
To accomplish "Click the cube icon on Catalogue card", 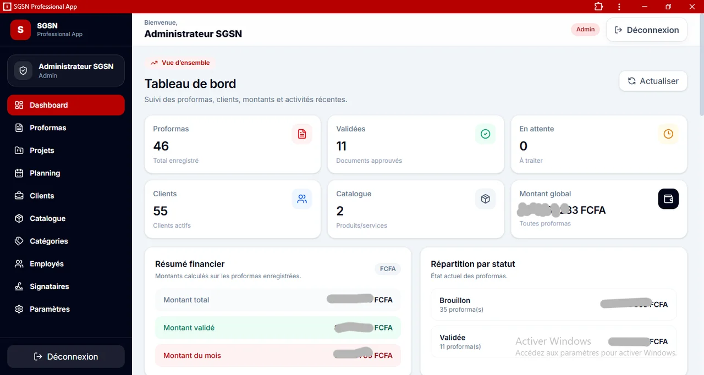I will tap(485, 198).
